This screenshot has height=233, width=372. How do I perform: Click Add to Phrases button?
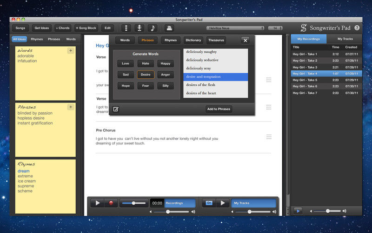coord(219,109)
